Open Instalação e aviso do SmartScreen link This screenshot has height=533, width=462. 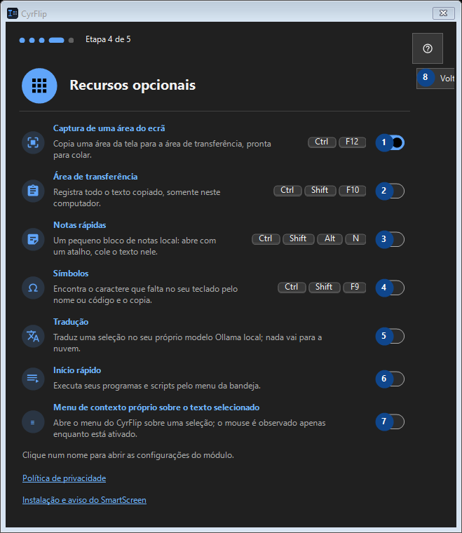(84, 500)
